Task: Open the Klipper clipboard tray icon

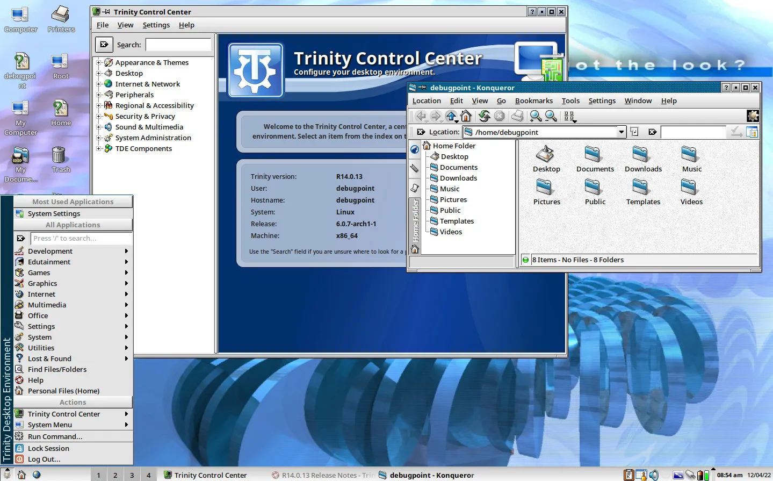Action: [690, 475]
